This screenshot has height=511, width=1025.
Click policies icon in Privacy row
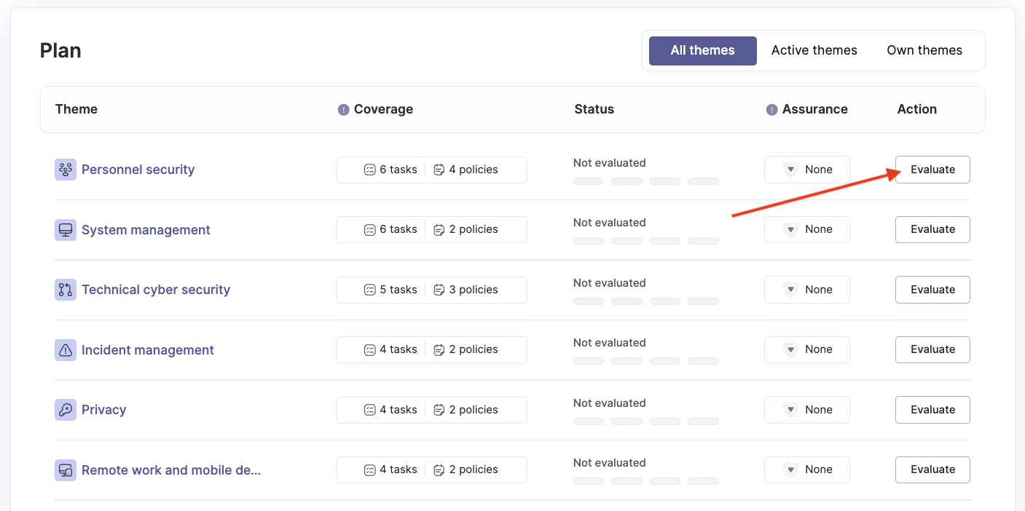point(439,410)
